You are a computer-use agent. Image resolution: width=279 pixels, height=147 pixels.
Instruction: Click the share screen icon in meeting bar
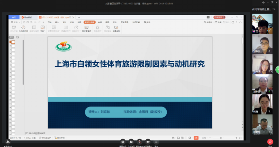pyautogui.click(x=123, y=142)
